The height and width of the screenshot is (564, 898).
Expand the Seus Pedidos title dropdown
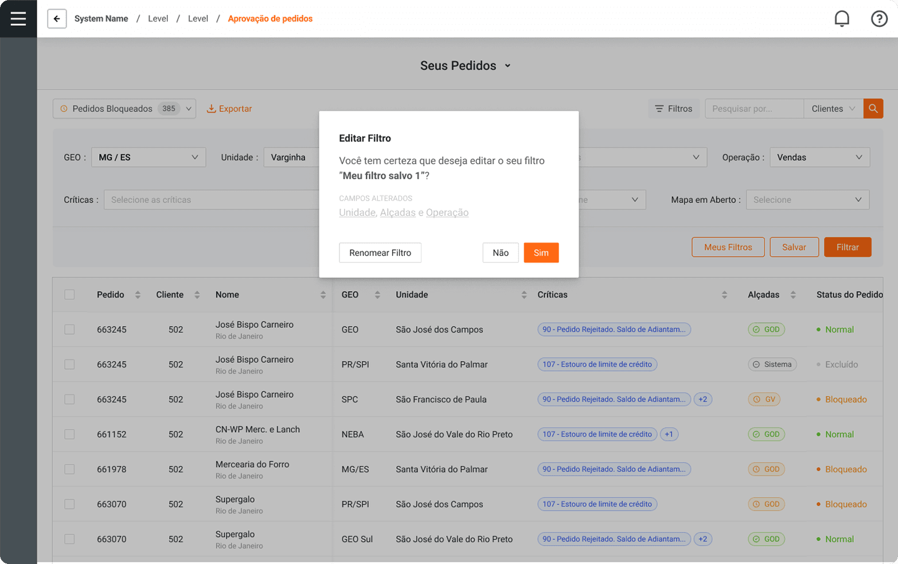(507, 66)
